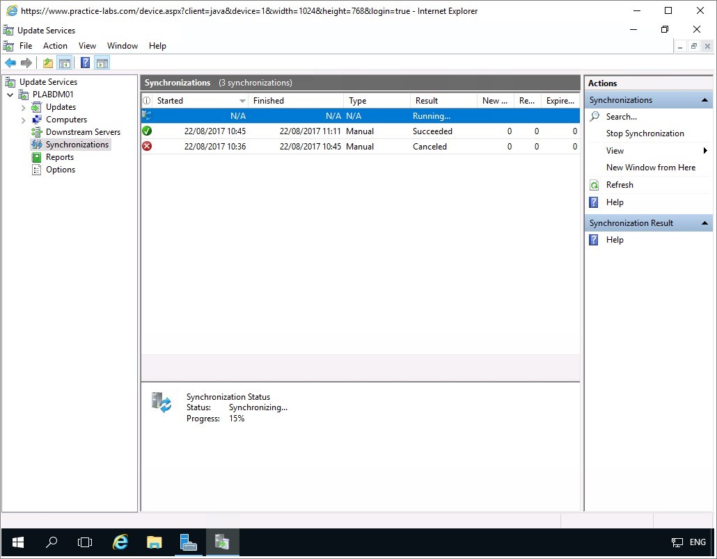Screen dimensions: 717x559
Task: Collapse the PLABDM01 server node
Action: coord(10,95)
